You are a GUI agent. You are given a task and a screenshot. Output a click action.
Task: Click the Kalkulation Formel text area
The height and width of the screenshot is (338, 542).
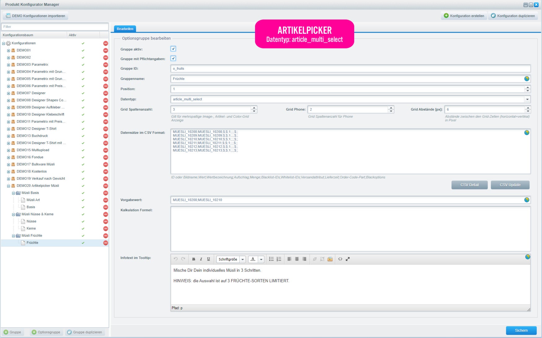(350, 229)
